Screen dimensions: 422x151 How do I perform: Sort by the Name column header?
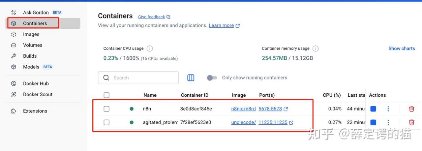pyautogui.click(x=150, y=95)
